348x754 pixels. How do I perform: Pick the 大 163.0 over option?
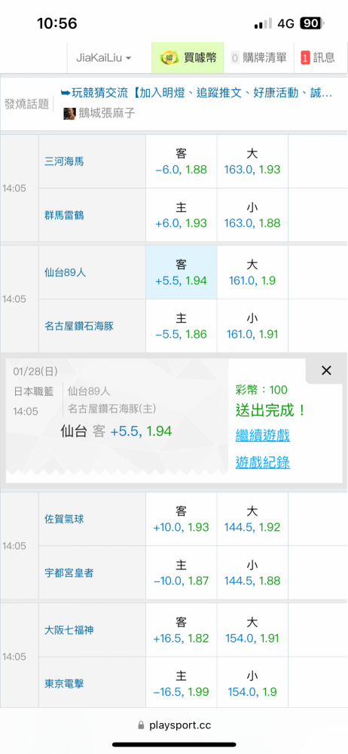click(x=252, y=161)
